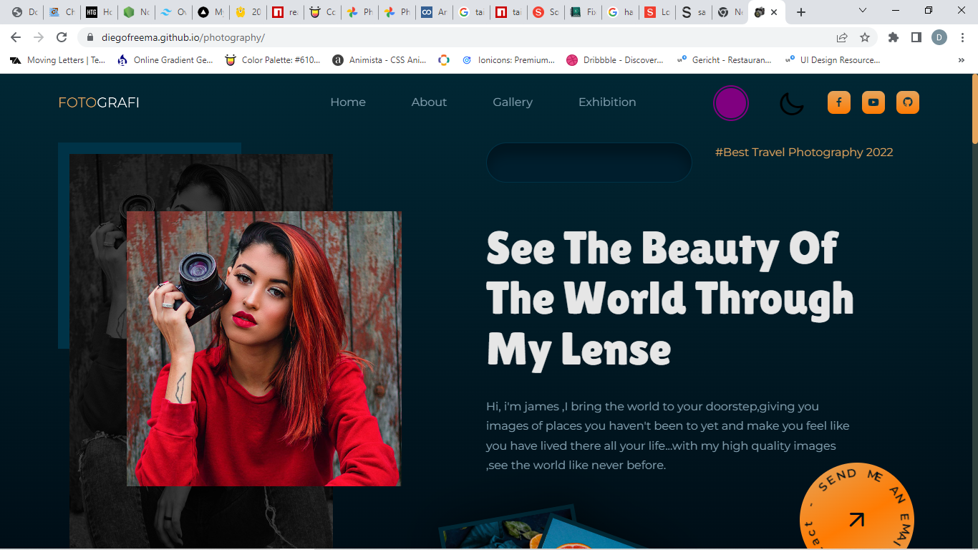Switch to the 'Lc' tab
This screenshot has width=978, height=550.
[x=657, y=12]
